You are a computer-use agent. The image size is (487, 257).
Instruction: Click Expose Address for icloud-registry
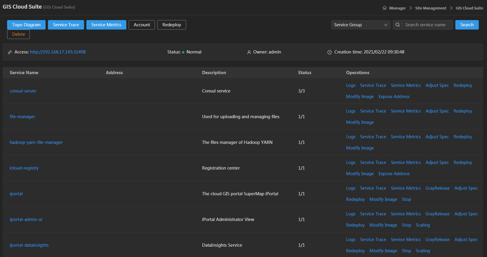coord(394,174)
